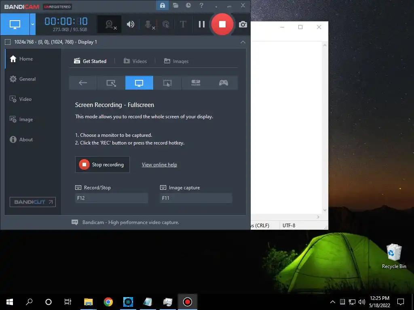Select around mouse recording mode icon
The image size is (414, 310).
tap(167, 83)
